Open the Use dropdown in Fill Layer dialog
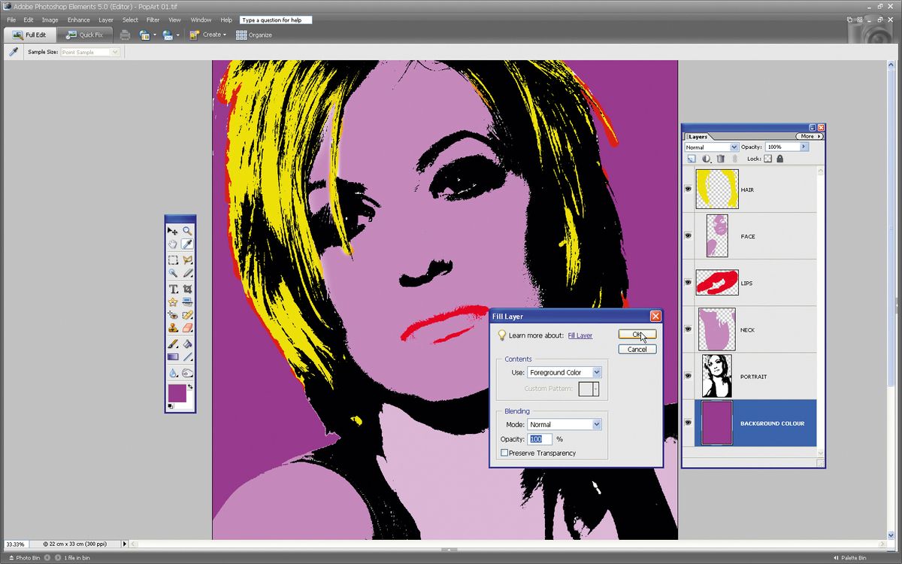Screen dimensions: 902x564 pos(597,371)
